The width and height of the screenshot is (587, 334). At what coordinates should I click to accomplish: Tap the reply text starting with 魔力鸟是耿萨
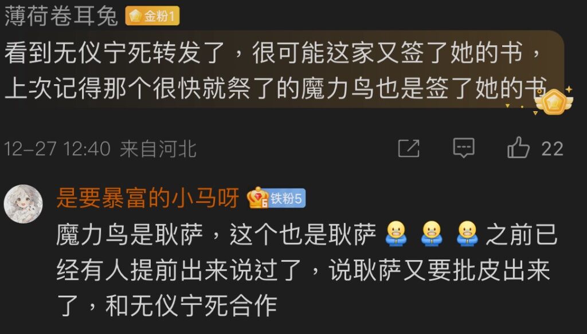click(x=306, y=270)
